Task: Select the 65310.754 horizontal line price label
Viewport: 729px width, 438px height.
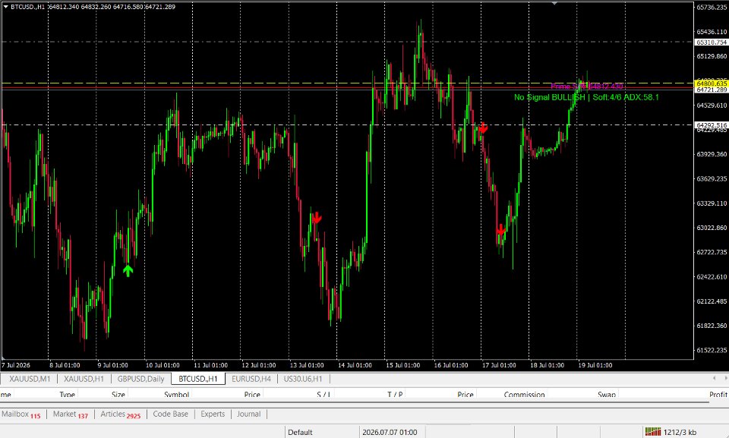Action: (712, 43)
